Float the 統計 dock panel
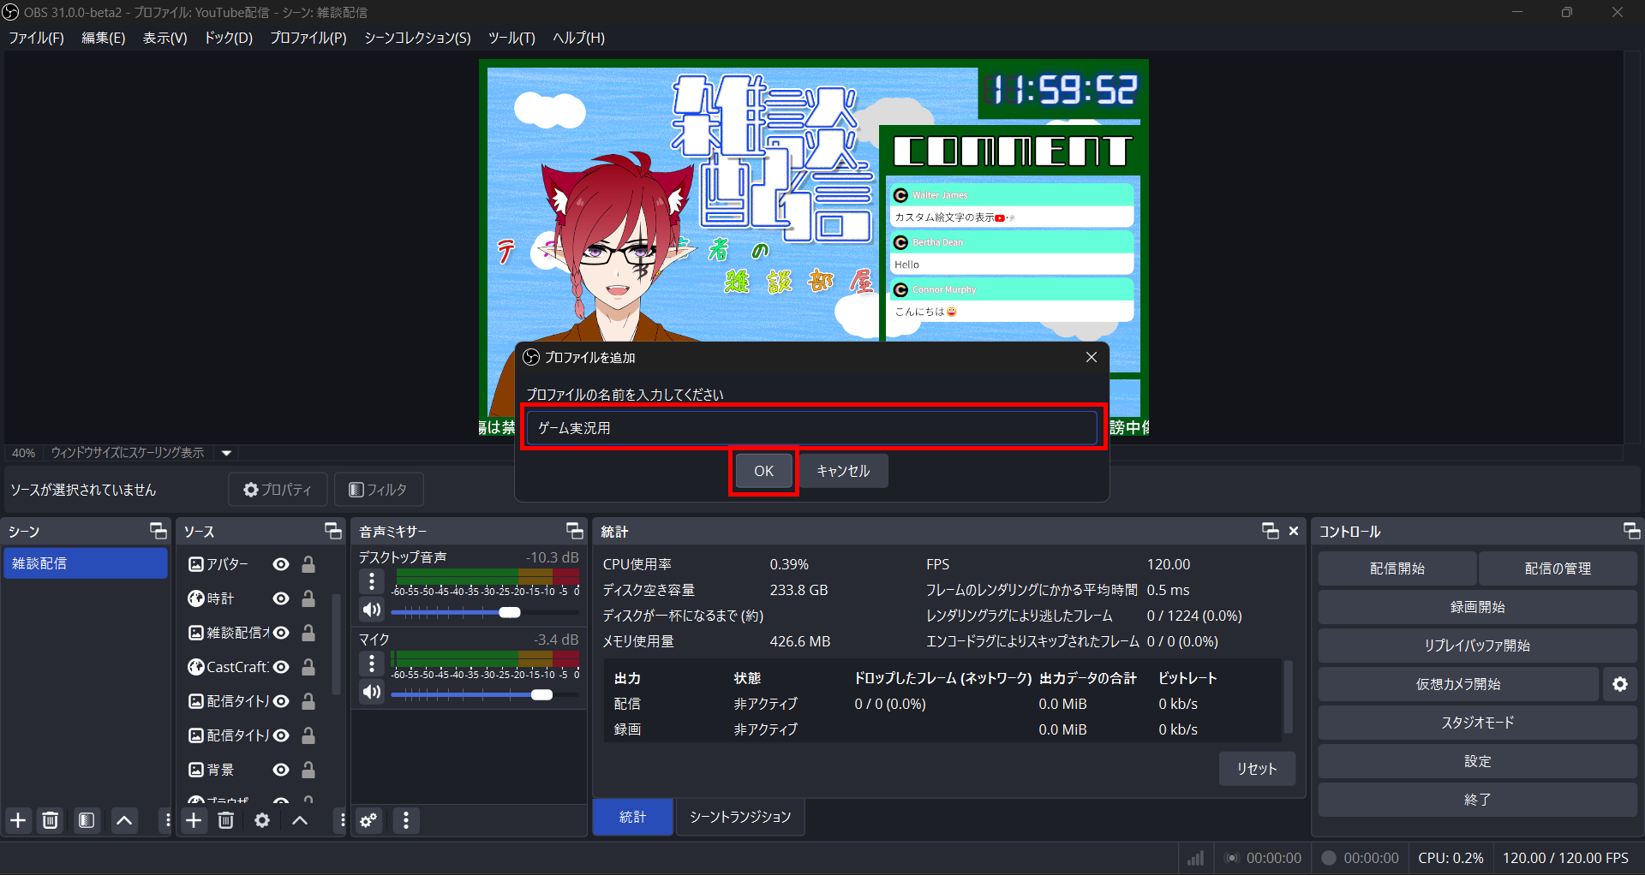 point(1271,531)
